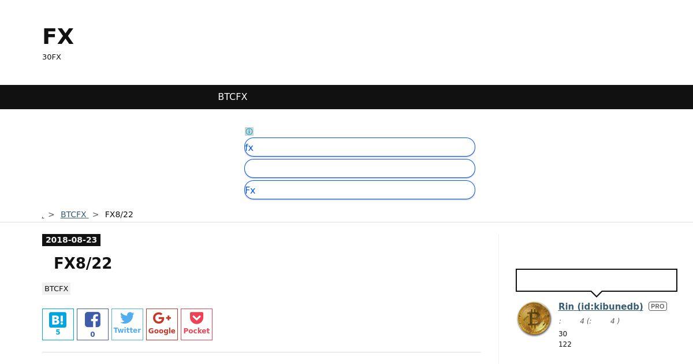Share the post on Google+
The height and width of the screenshot is (364, 693).
(x=162, y=324)
